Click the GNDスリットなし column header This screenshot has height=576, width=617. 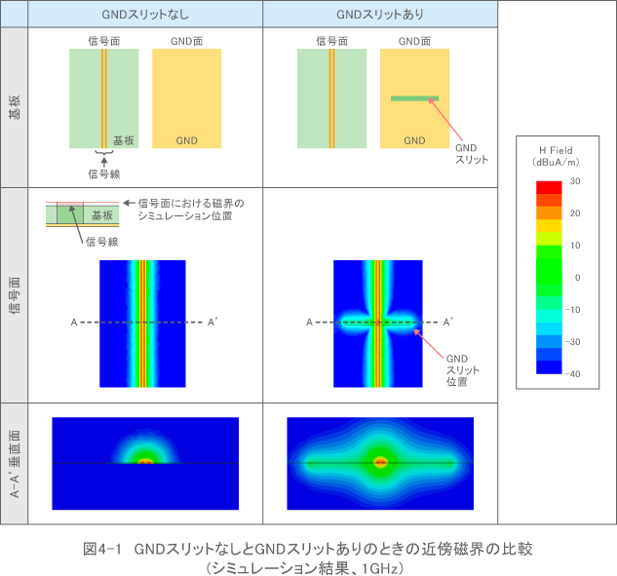click(x=145, y=15)
